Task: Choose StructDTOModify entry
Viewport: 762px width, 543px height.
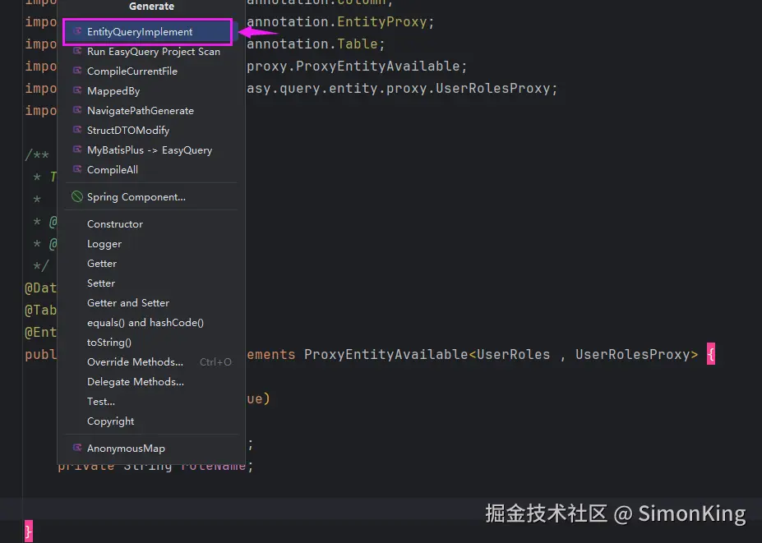Action: tap(151, 130)
